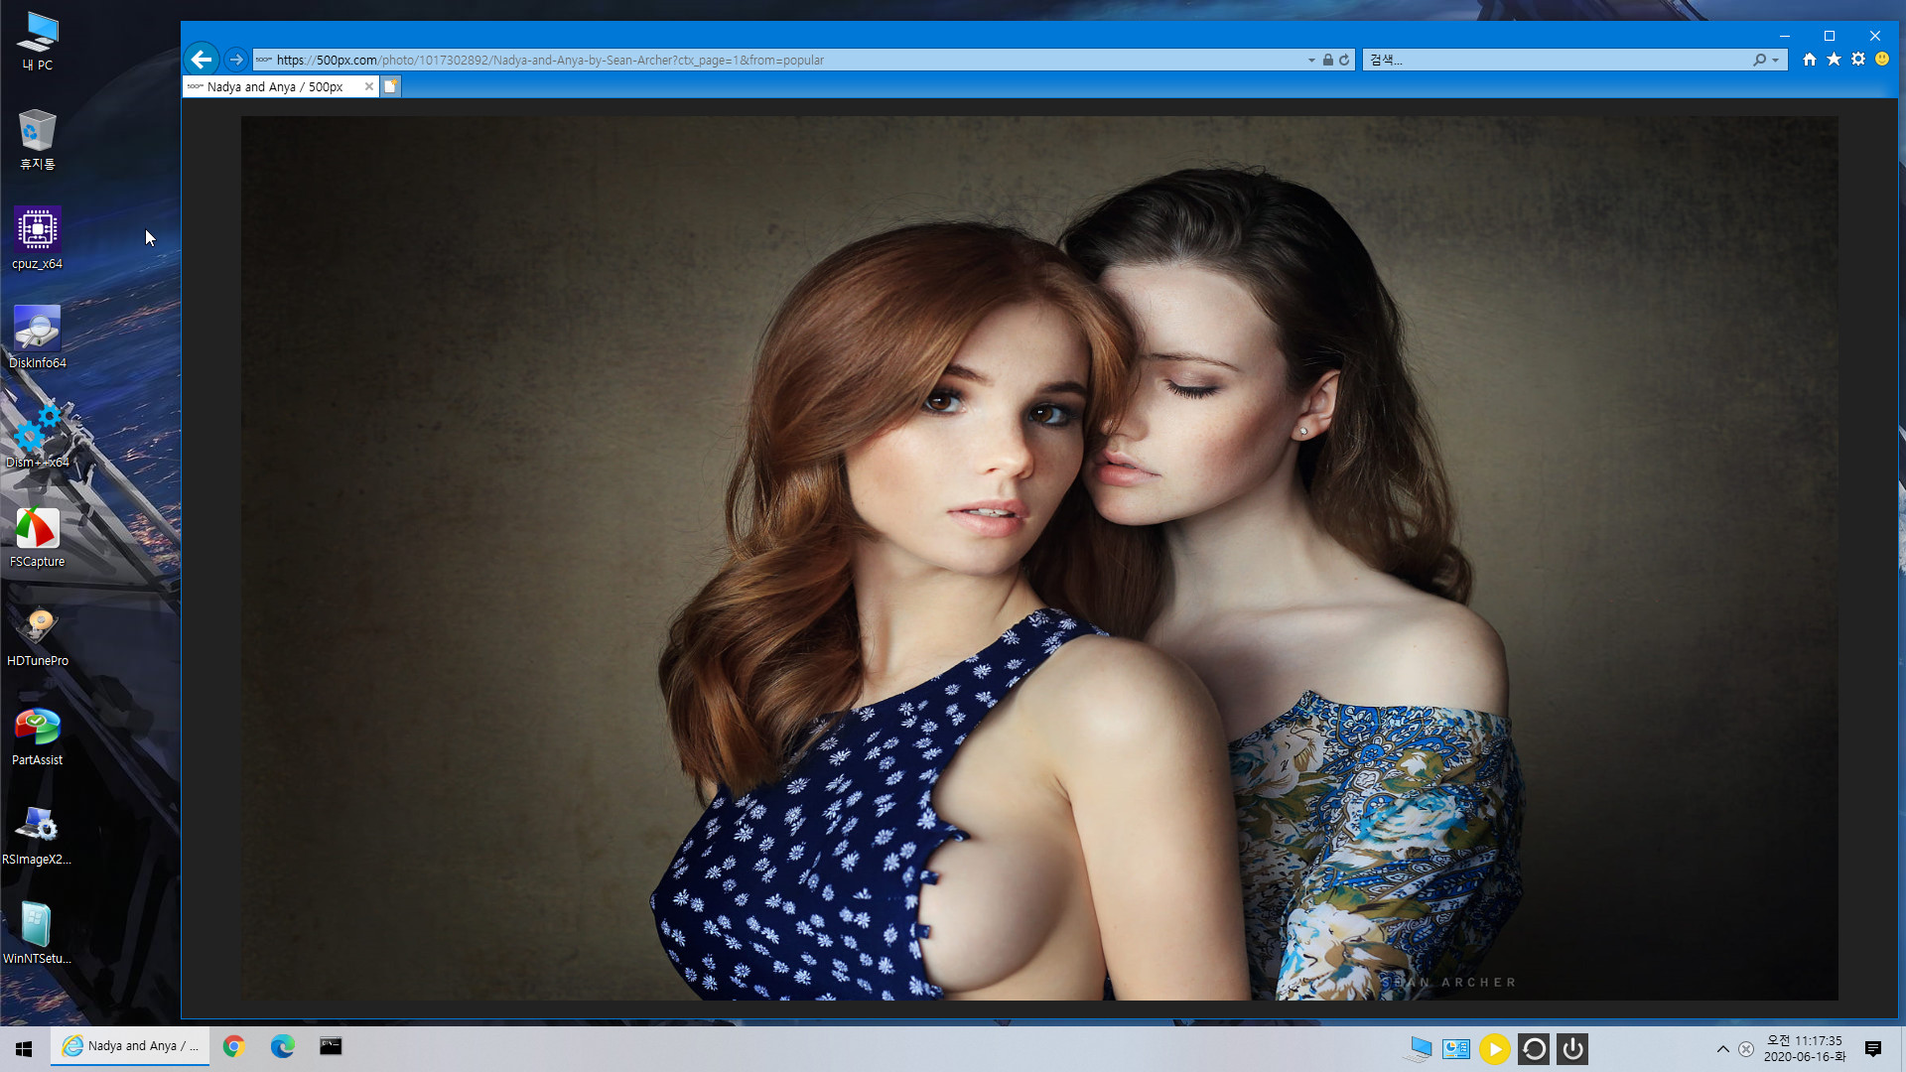Expand the search provider dropdown arrow
The height and width of the screenshot is (1072, 1906).
[1776, 61]
